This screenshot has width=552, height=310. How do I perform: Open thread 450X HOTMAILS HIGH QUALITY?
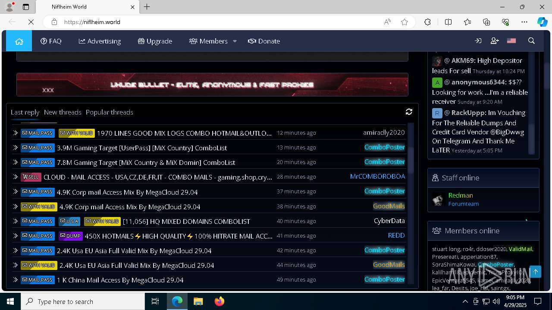click(x=179, y=236)
